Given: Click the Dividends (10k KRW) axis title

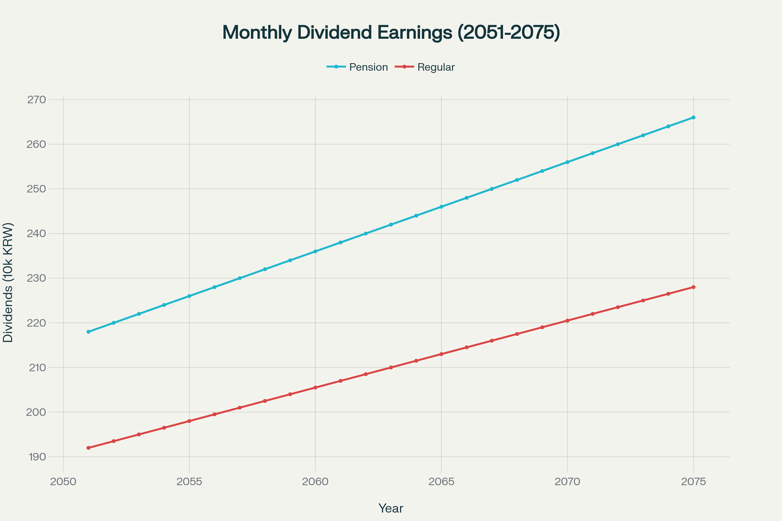Looking at the screenshot, I should tap(8, 282).
